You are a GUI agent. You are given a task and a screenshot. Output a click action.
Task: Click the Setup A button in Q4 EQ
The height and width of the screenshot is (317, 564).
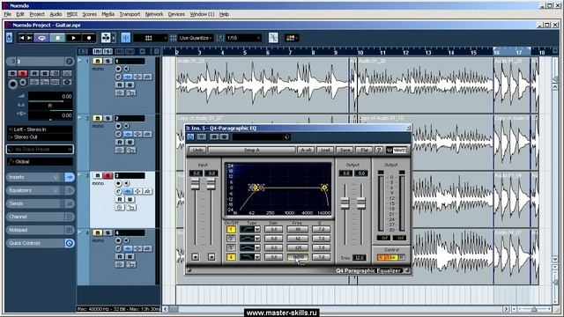252,150
